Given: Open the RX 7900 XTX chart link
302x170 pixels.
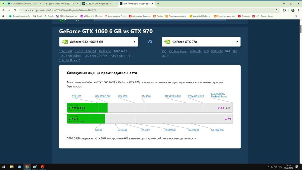Looking at the screenshot, I should pyautogui.click(x=217, y=130).
